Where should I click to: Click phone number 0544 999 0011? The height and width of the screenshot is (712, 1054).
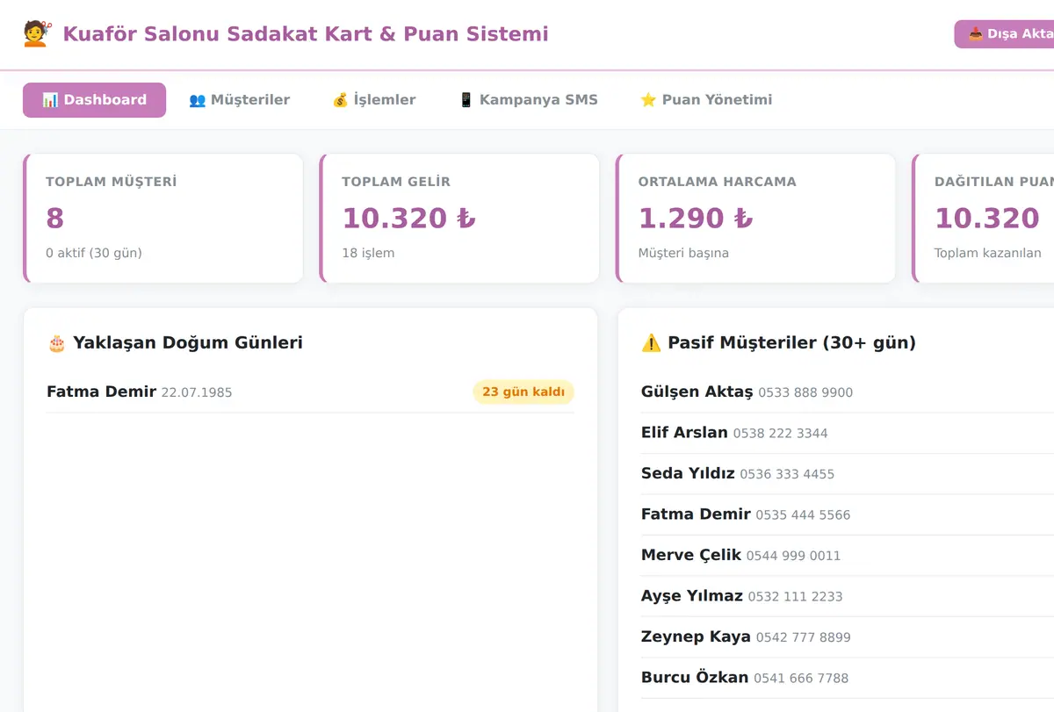pos(794,556)
